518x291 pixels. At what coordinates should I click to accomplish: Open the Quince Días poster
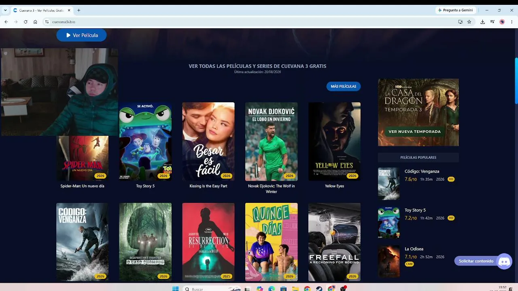coord(272,242)
